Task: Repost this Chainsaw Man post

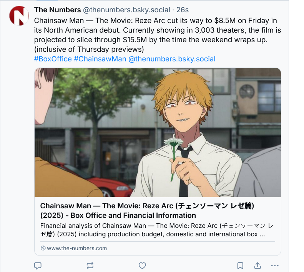Action: 90,265
